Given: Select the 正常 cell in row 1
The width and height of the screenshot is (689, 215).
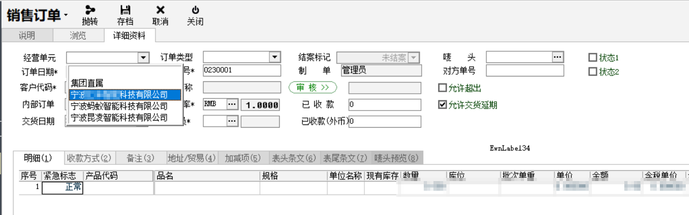Looking at the screenshot, I should coord(62,188).
